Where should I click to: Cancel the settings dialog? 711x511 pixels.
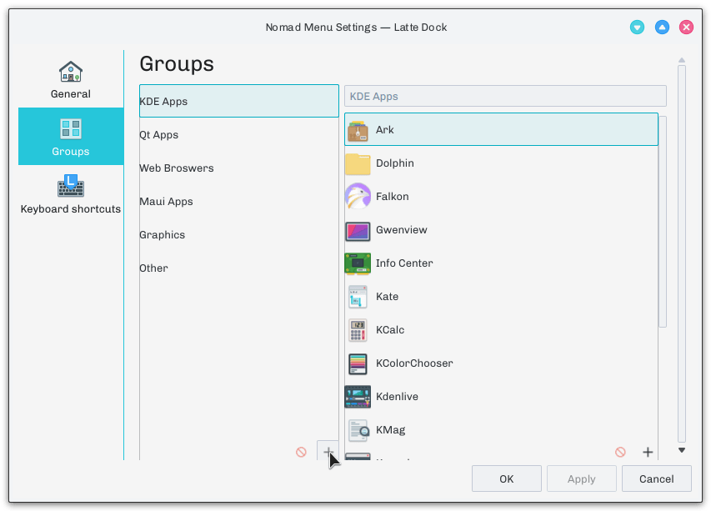coord(657,478)
